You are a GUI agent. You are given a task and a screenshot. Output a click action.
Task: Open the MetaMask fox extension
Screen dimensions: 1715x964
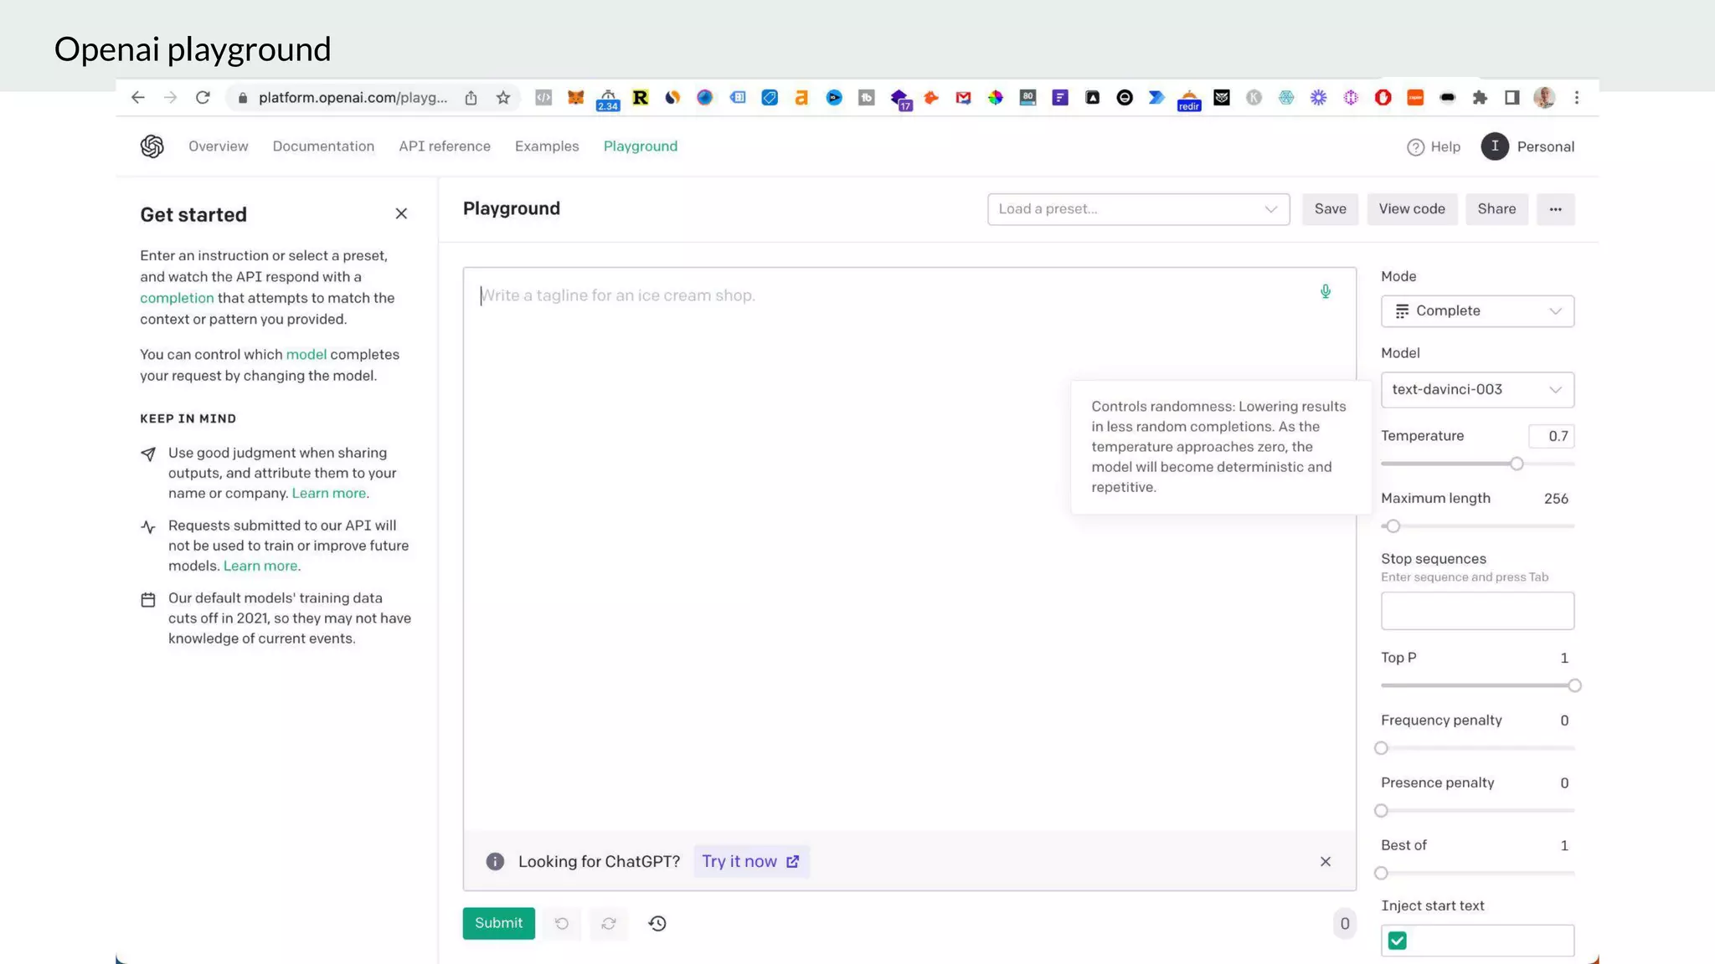click(575, 98)
